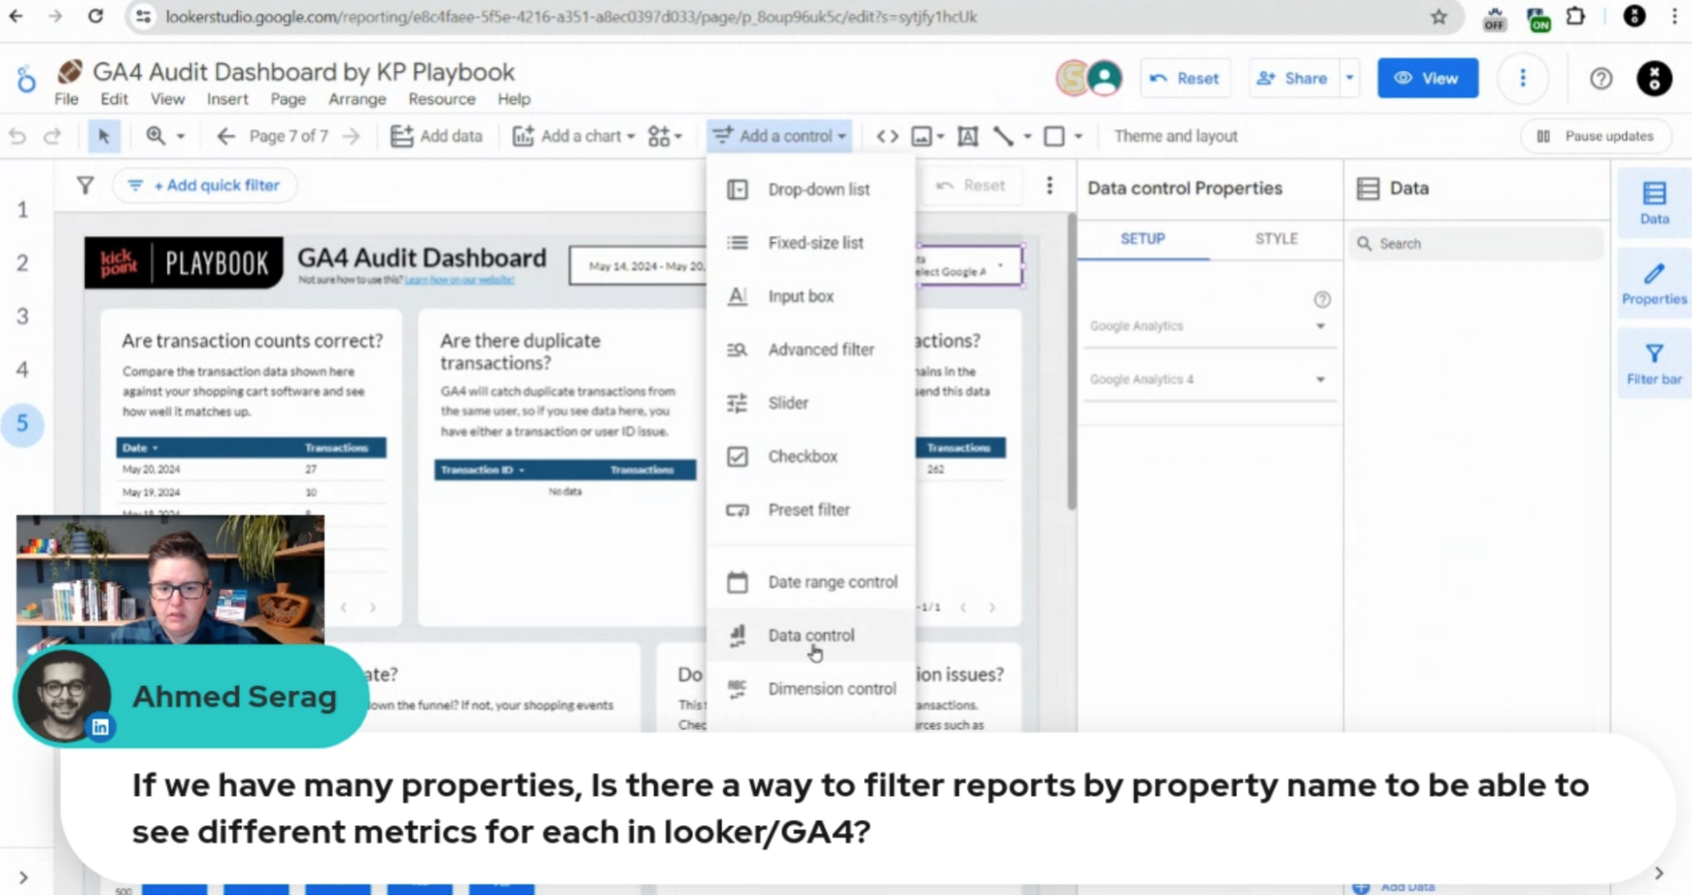
Task: Choose Drop-down list control
Action: pos(811,190)
